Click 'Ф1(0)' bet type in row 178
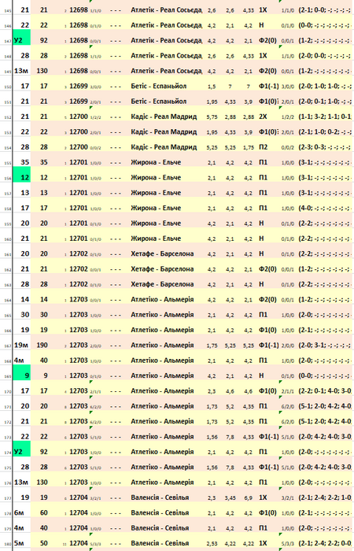 (x=267, y=512)
